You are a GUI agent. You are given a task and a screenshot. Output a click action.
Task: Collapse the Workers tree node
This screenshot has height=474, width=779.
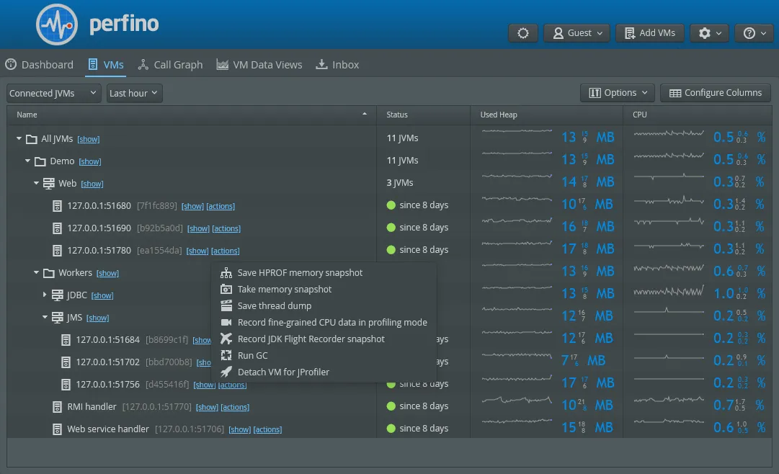(35, 272)
